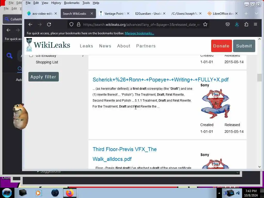Click the address bar URL field

click(142, 24)
